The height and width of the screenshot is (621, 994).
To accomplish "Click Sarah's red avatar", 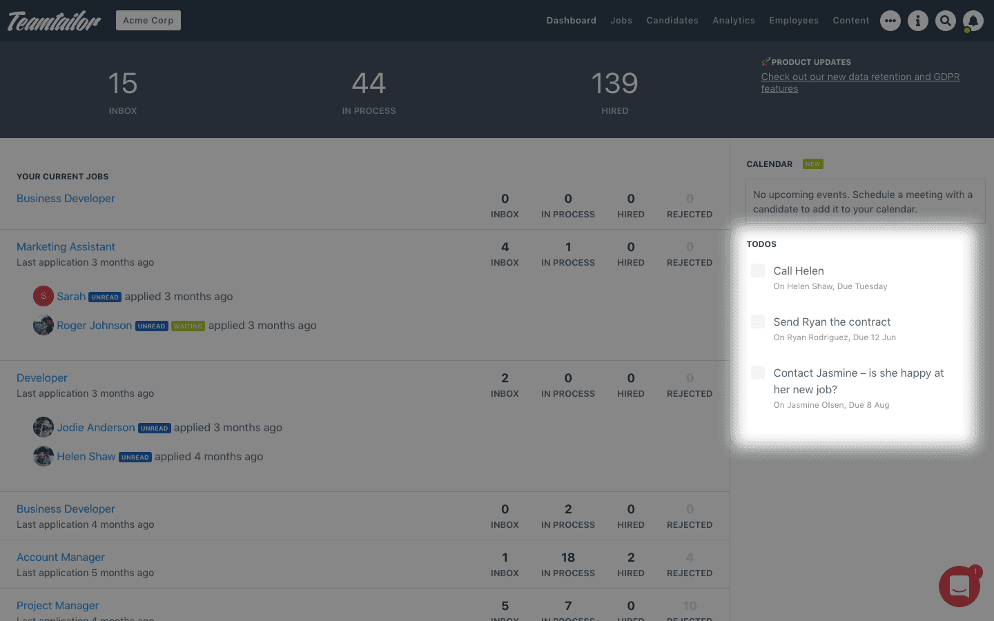I will coord(43,296).
